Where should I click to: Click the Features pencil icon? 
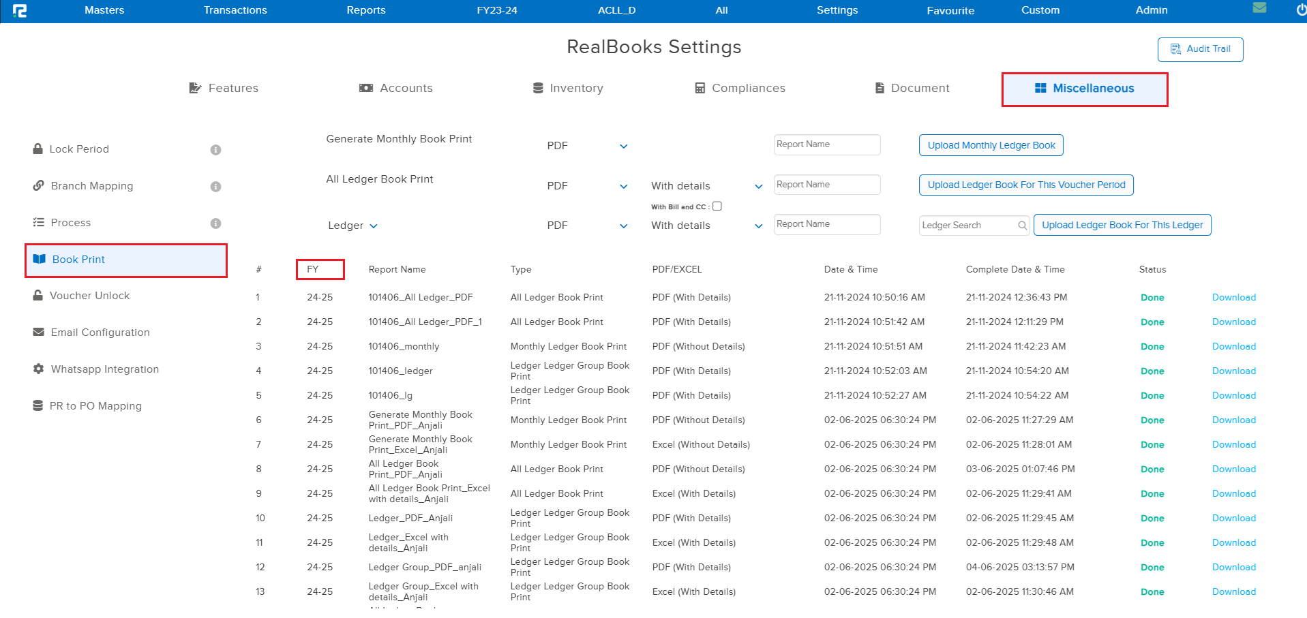(x=195, y=88)
